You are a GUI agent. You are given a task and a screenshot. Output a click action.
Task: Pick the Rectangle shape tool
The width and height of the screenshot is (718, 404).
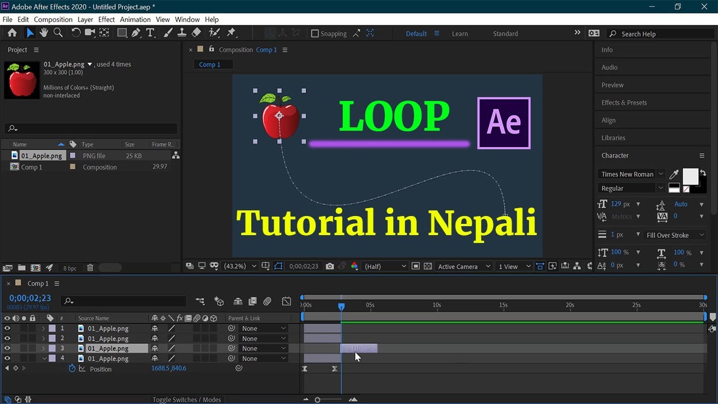(x=122, y=33)
